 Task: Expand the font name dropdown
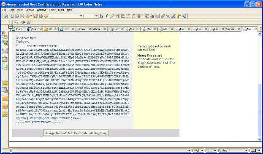[81, 16]
